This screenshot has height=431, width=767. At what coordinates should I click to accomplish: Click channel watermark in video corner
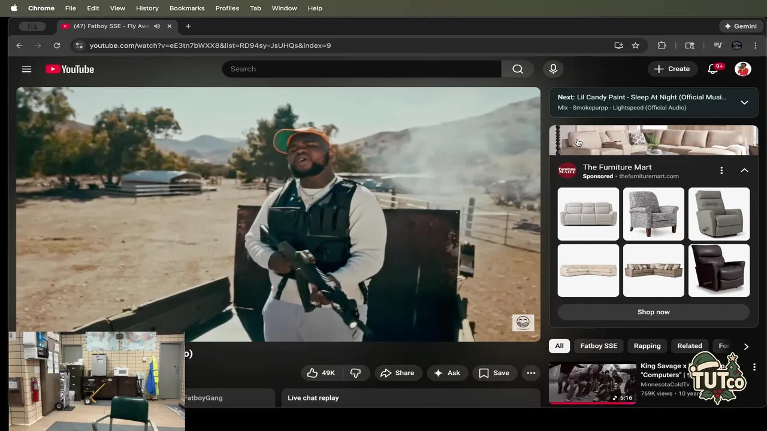[x=523, y=323]
